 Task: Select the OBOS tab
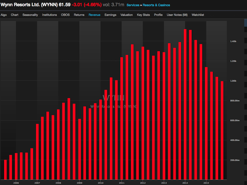(x=65, y=15)
